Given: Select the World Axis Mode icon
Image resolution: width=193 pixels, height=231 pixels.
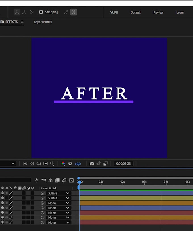Looking at the screenshot, I should tap(24, 12).
